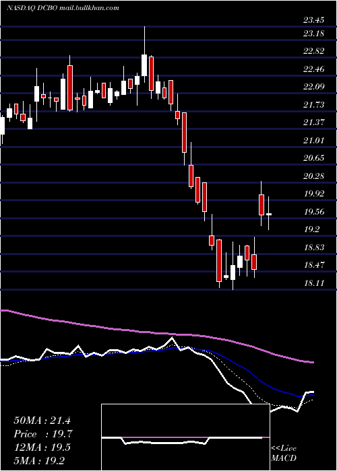Click the 18.83 price axis label

pos(313,248)
